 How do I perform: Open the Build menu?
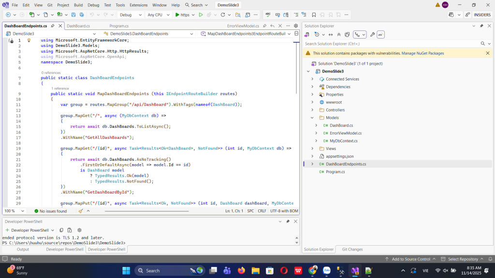point(78,5)
